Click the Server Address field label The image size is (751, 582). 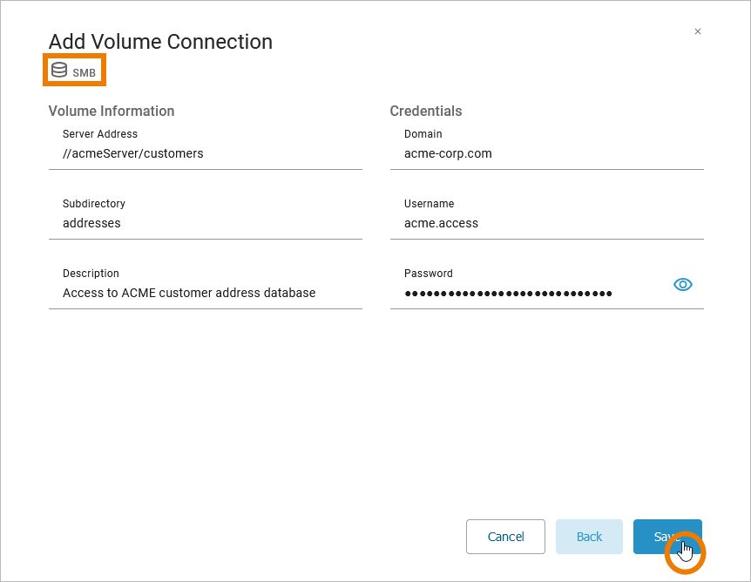(100, 134)
